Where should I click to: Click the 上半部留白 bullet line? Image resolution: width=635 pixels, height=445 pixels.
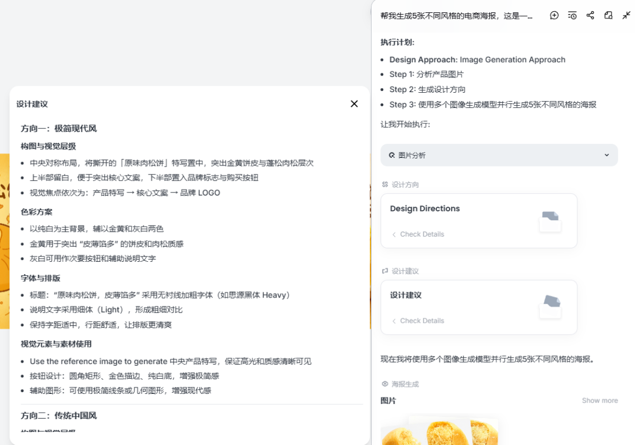tap(144, 177)
